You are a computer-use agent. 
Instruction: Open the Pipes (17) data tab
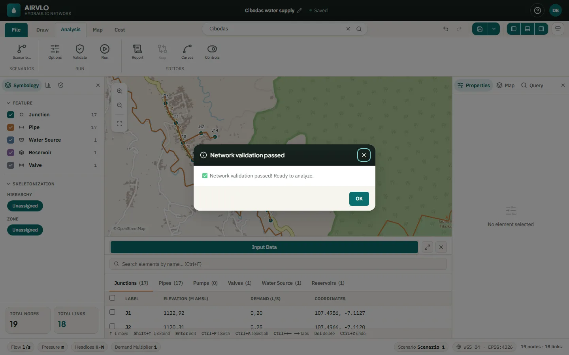(x=171, y=283)
